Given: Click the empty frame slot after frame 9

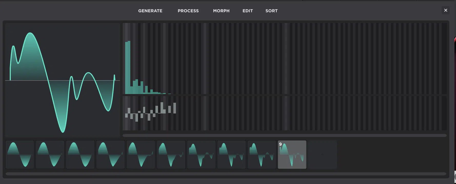Looking at the screenshot, I should [322, 155].
